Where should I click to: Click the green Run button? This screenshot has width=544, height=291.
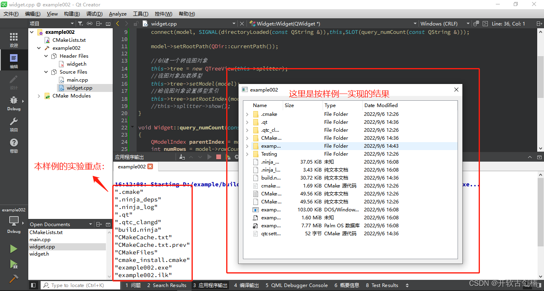(14, 249)
